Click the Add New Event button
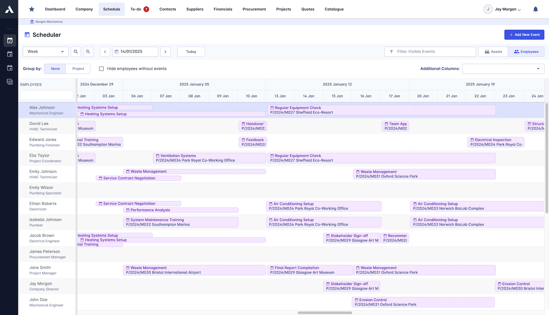This screenshot has height=315, width=549. coord(524,35)
